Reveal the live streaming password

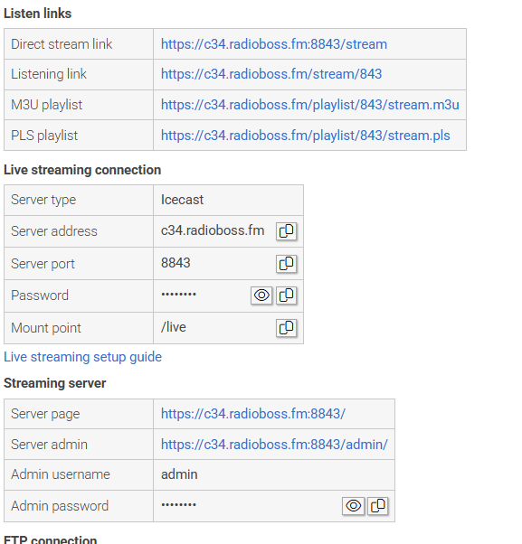[261, 295]
